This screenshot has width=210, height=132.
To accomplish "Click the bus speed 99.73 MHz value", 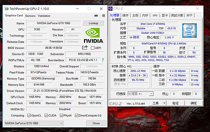I will 138,80.
